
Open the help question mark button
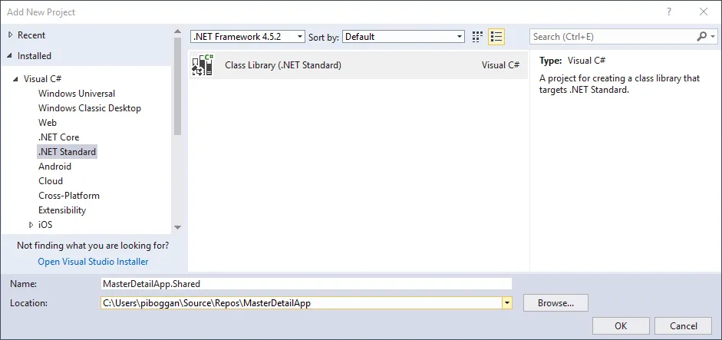pyautogui.click(x=668, y=12)
